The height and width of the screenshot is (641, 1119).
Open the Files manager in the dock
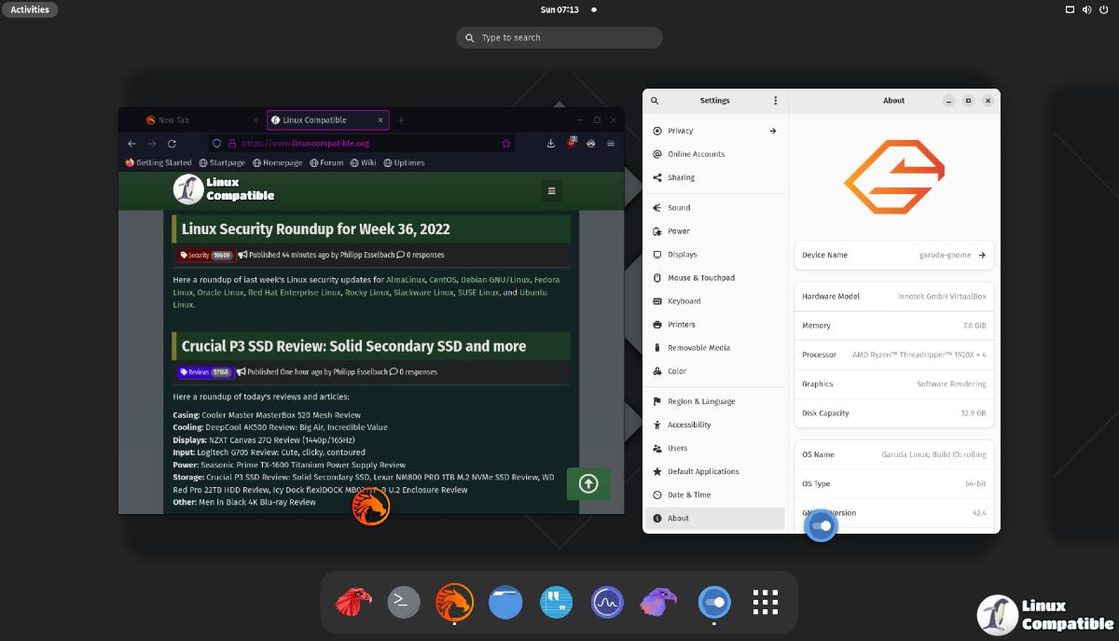505,602
